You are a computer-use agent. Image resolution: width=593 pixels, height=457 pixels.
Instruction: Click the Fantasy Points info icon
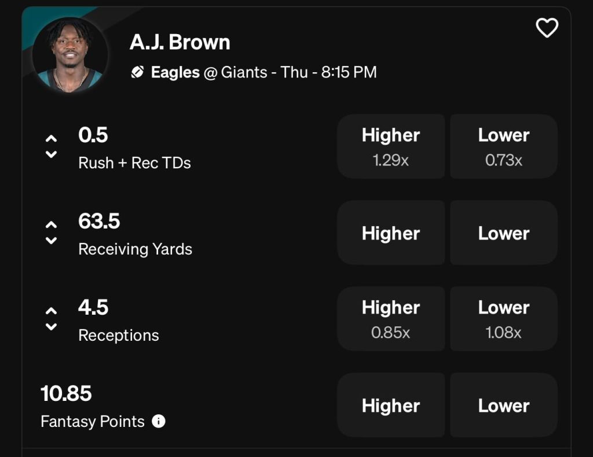coord(159,421)
